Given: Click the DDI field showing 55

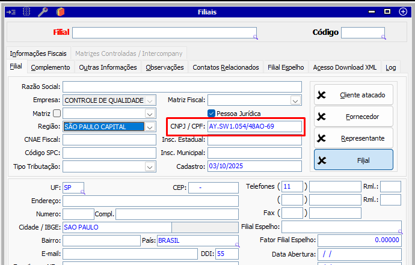Looking at the screenshot, I should click(x=227, y=254).
